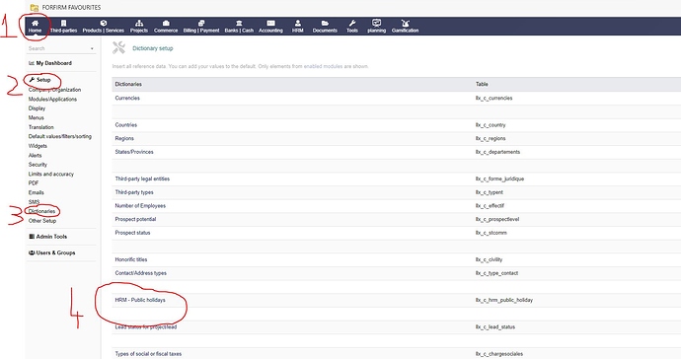
Task: Open Company/Organization setup
Action: click(54, 90)
